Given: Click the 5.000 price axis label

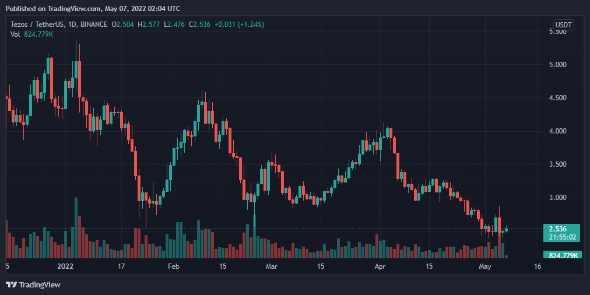Looking at the screenshot, I should tap(557, 65).
